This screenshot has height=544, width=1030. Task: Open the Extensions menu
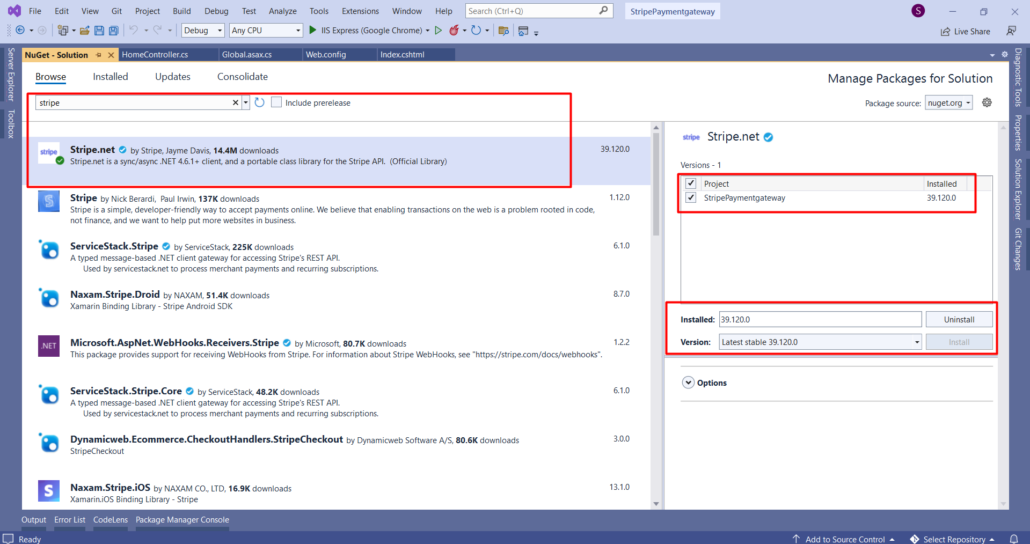tap(360, 11)
